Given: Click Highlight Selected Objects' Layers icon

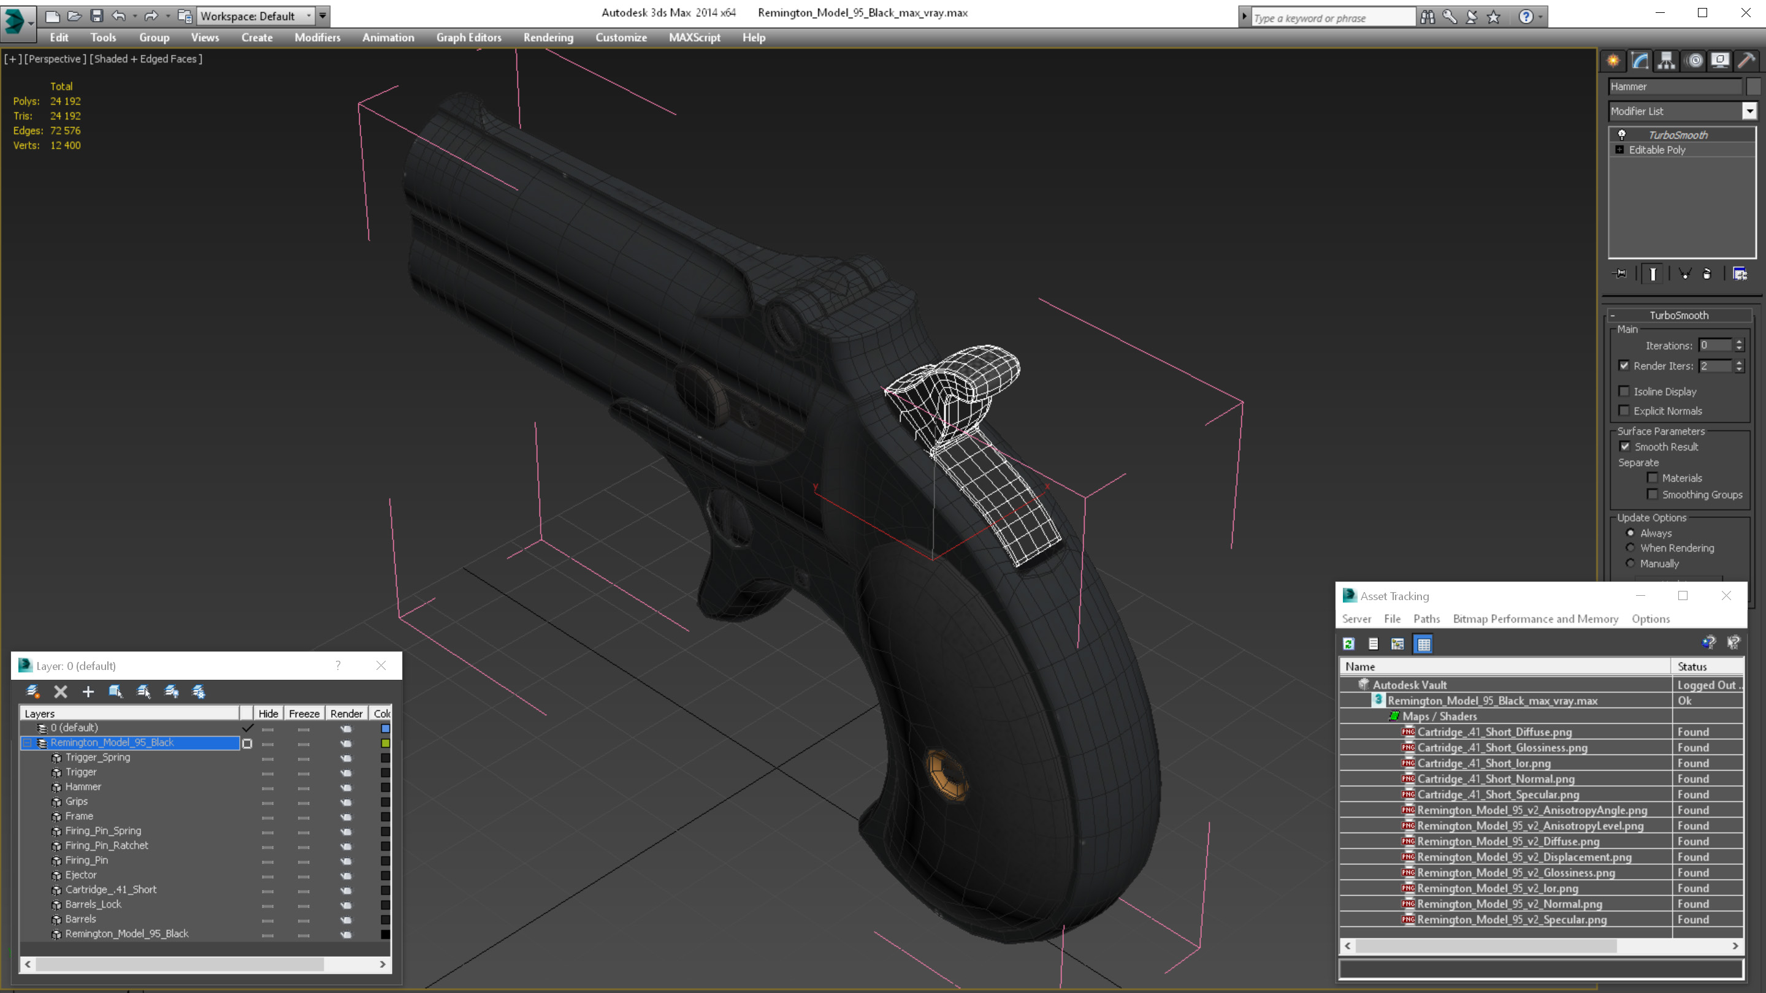Looking at the screenshot, I should (x=143, y=691).
